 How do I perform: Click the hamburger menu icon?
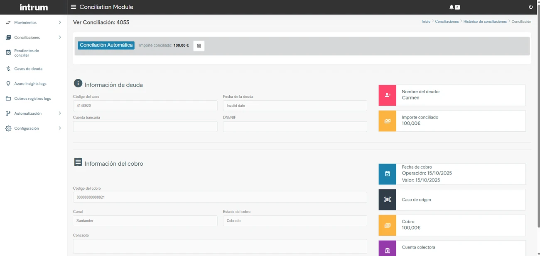(x=74, y=7)
